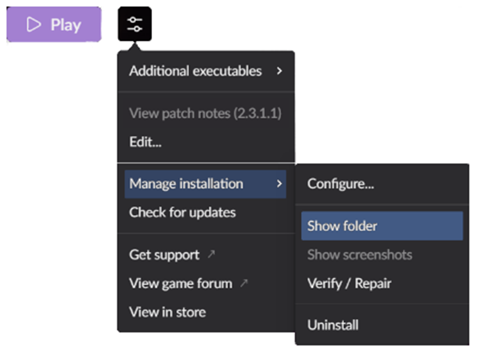Select Check for updates
This screenshot has height=353, width=478.
[x=182, y=212]
